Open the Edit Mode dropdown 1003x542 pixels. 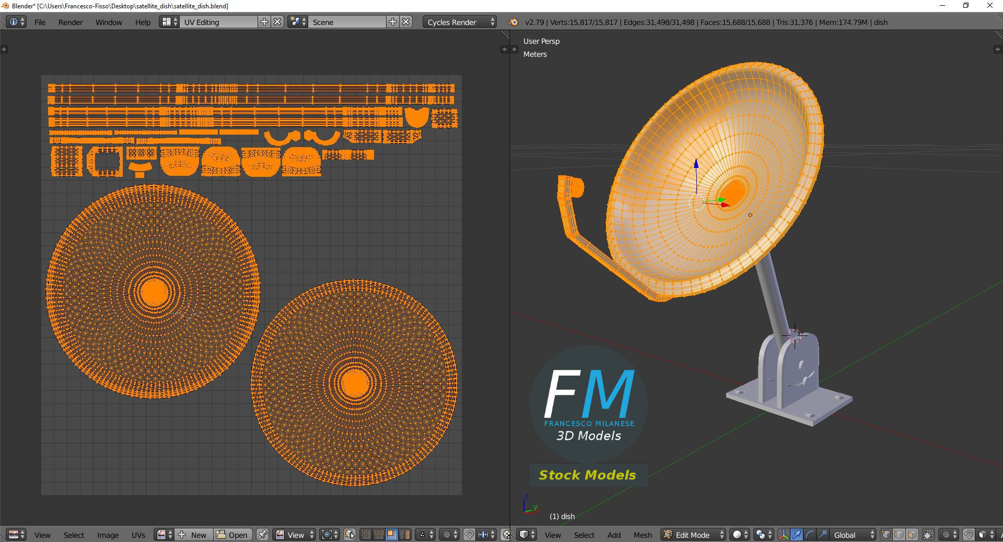(x=693, y=535)
